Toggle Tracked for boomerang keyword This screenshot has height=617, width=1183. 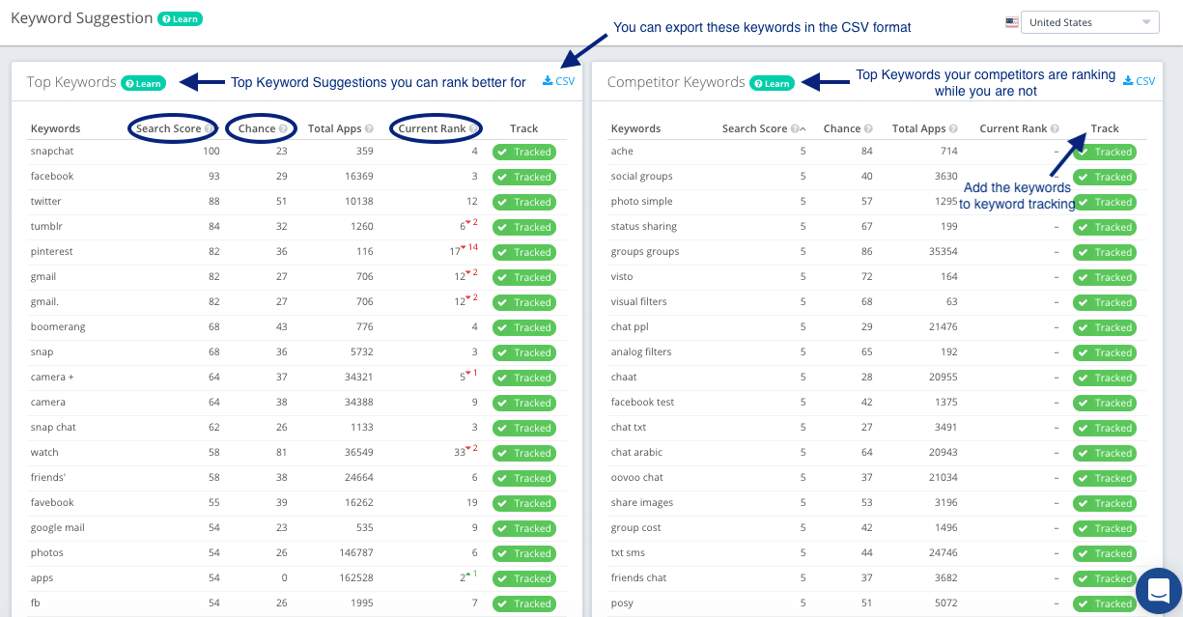tap(524, 327)
